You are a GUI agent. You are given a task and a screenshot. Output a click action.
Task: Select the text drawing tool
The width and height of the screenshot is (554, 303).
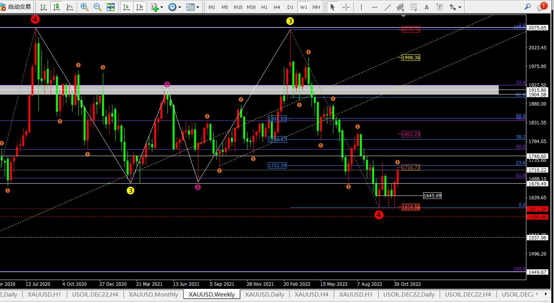tap(427, 7)
